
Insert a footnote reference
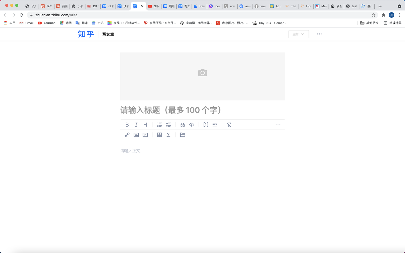coord(206,124)
